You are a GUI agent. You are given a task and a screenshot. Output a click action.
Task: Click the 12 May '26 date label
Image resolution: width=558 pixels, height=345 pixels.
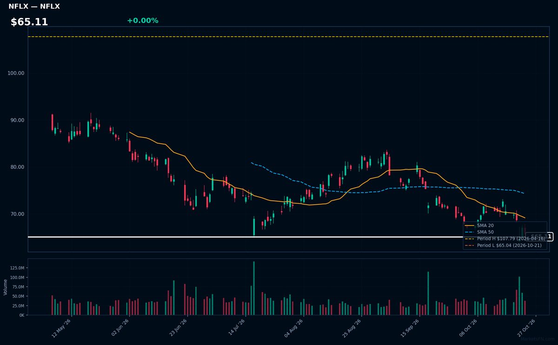[x=61, y=328]
